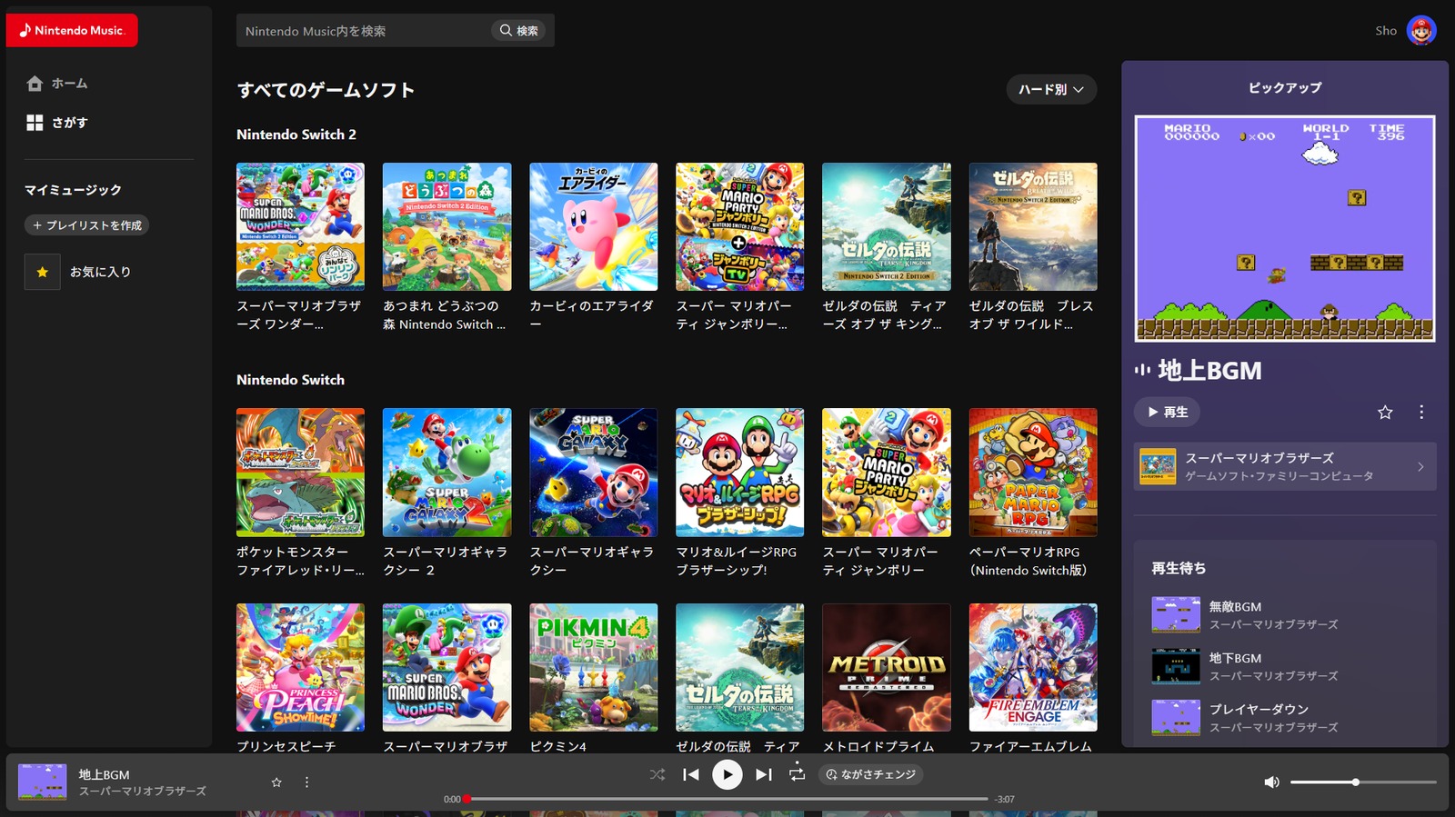The height and width of the screenshot is (817, 1455).
Task: Open スーパー マリオパーティ ジャンボリー Switch cover
Action: coord(887,473)
